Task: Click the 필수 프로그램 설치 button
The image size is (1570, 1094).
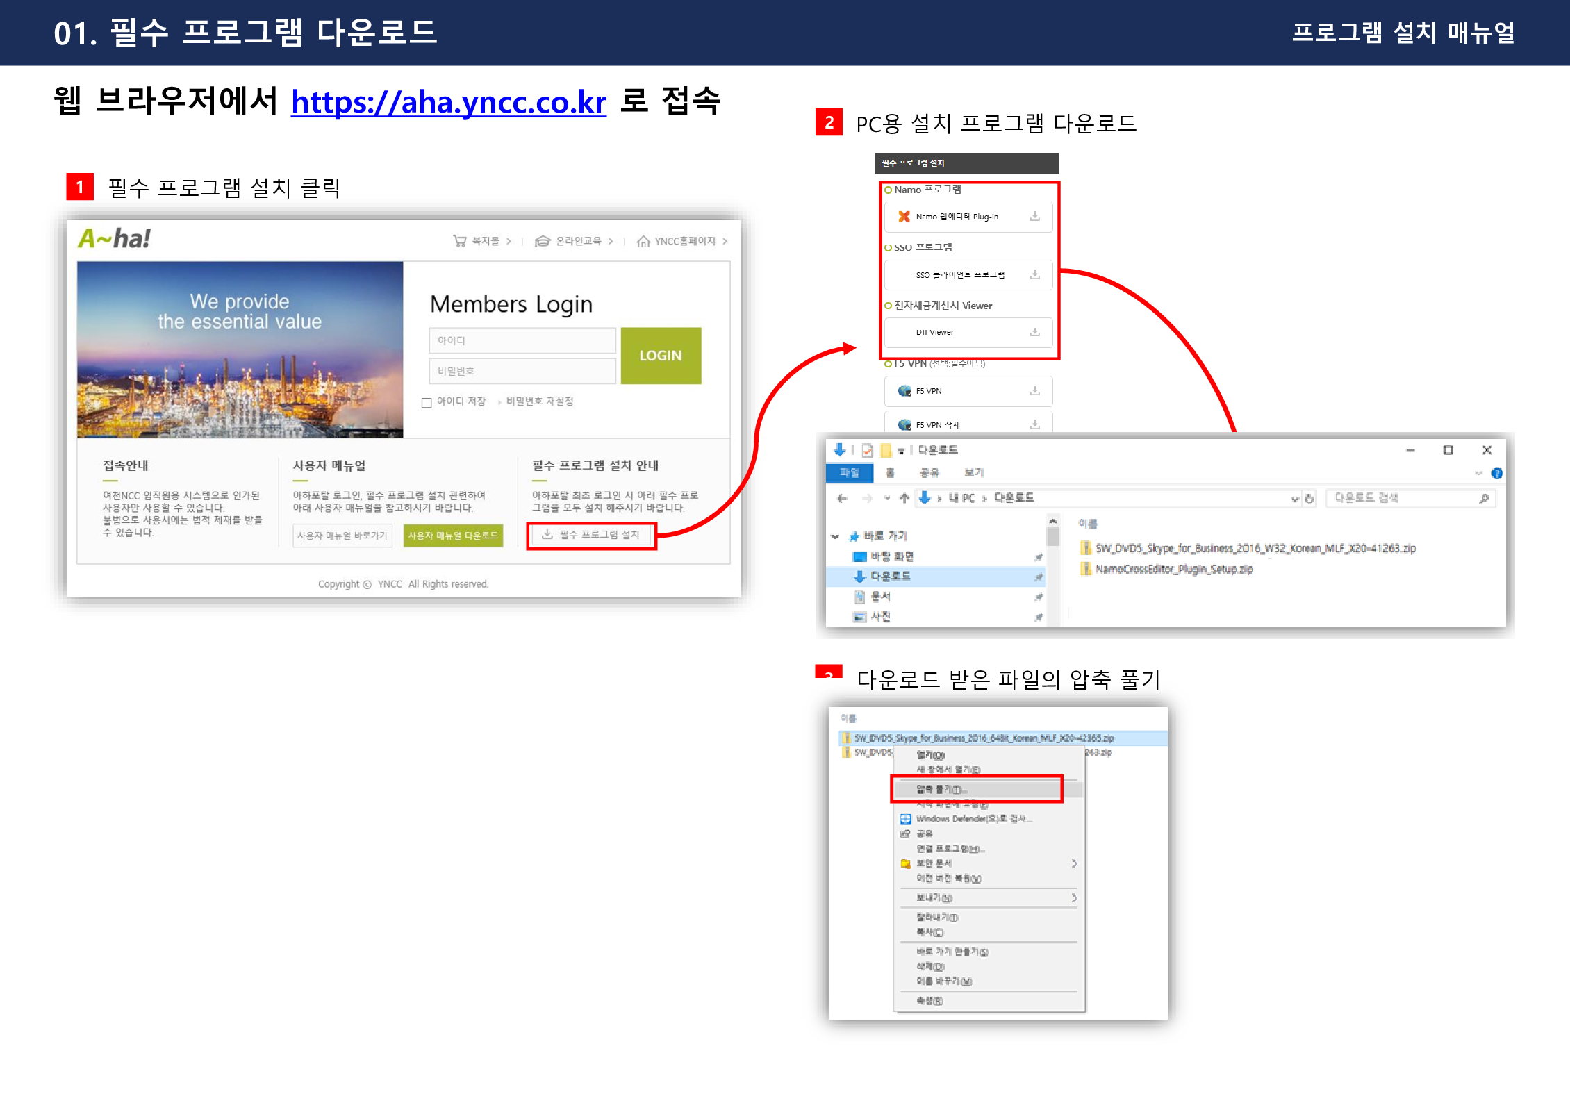Action: [x=591, y=534]
